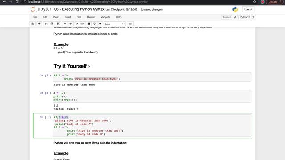Run the selected cell
This screenshot has height=160, width=285.
tap(80, 24)
